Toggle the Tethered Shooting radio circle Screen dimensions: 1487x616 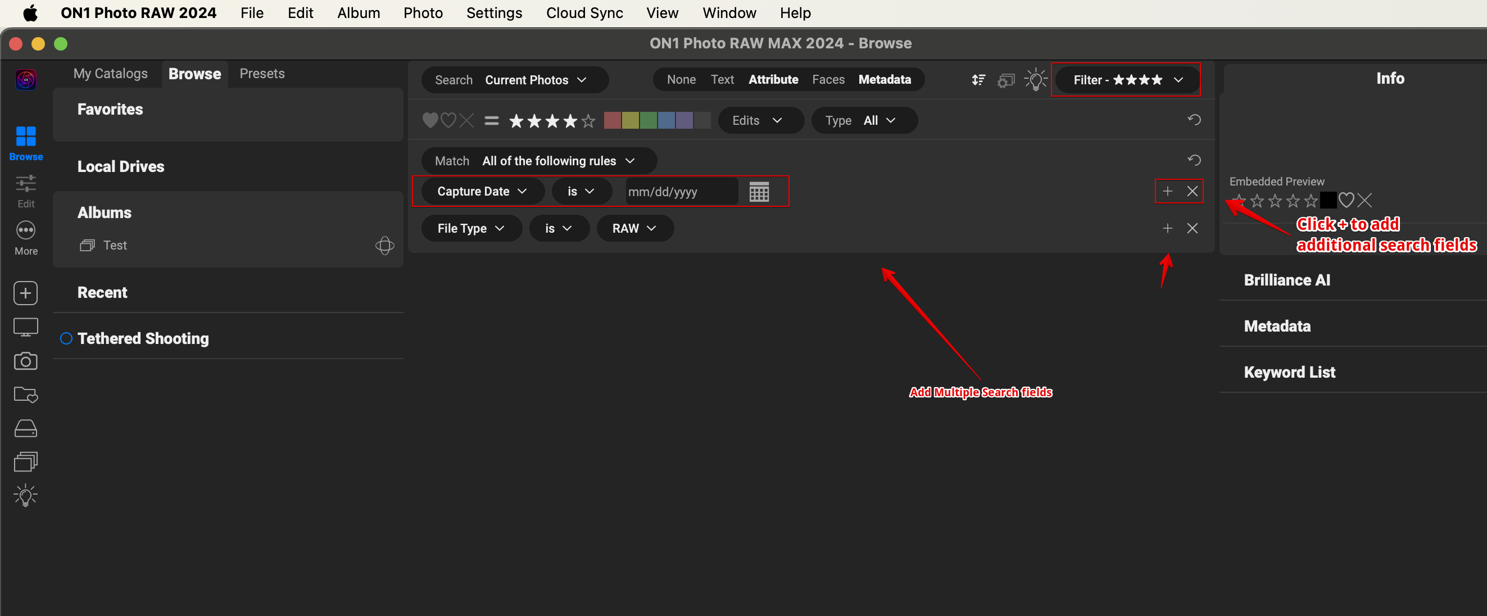[x=66, y=338]
